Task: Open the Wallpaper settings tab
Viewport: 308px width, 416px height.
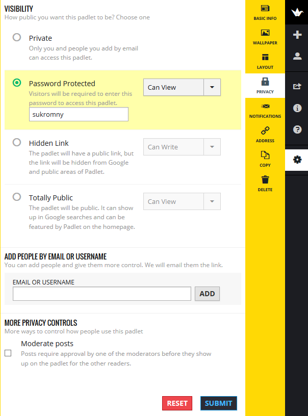Action: click(265, 37)
